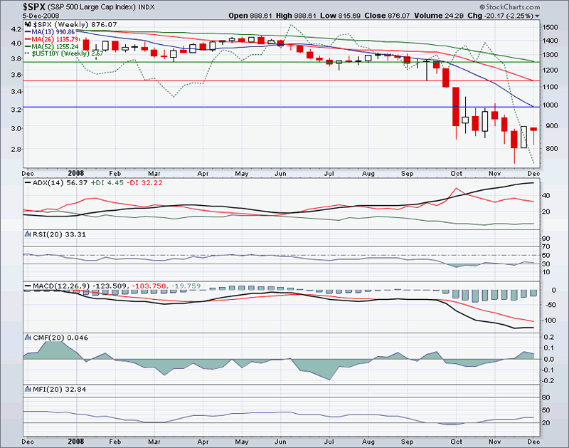
Task: Click the MA(26) 1135.79 legend entry
Action: (52, 39)
